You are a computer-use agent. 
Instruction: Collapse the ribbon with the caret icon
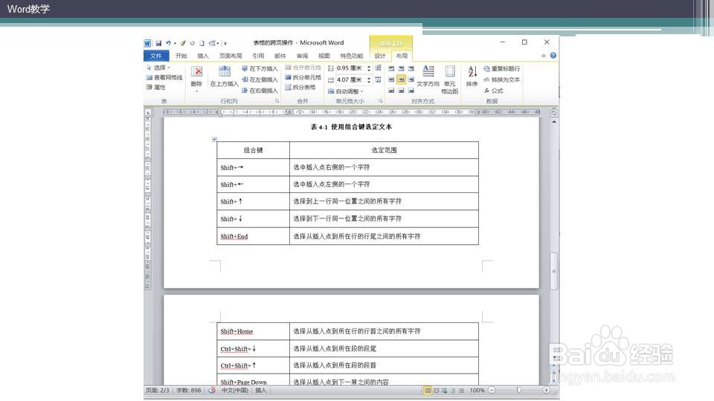point(543,56)
